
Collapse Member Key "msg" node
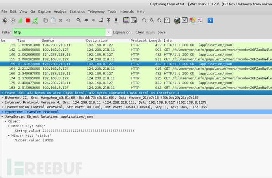(x=9, y=126)
